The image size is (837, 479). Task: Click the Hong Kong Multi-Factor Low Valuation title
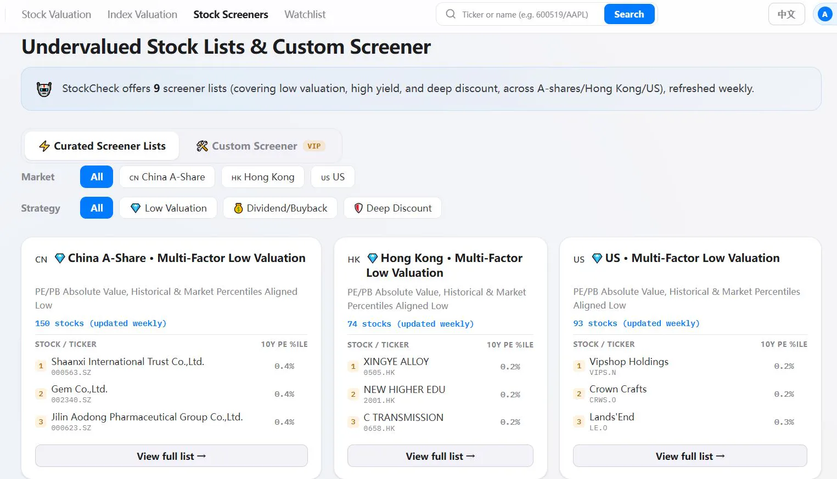coord(445,265)
